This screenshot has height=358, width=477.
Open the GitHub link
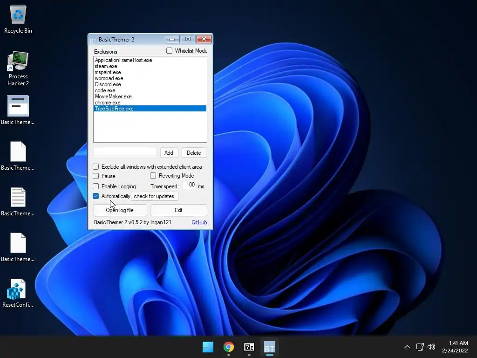coord(199,222)
